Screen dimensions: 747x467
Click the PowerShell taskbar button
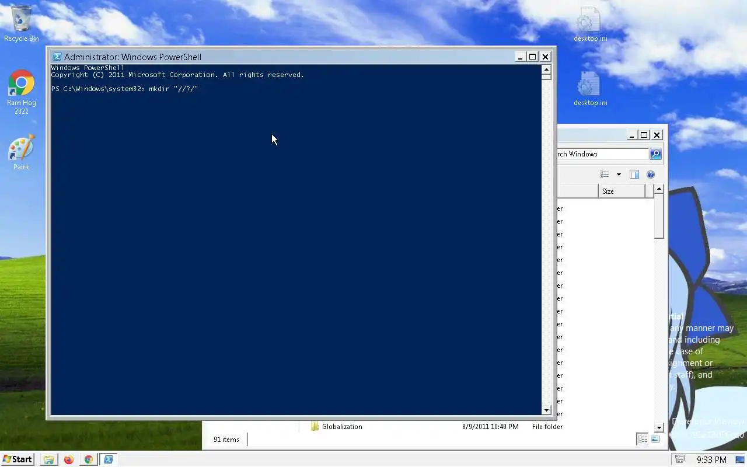pos(109,459)
